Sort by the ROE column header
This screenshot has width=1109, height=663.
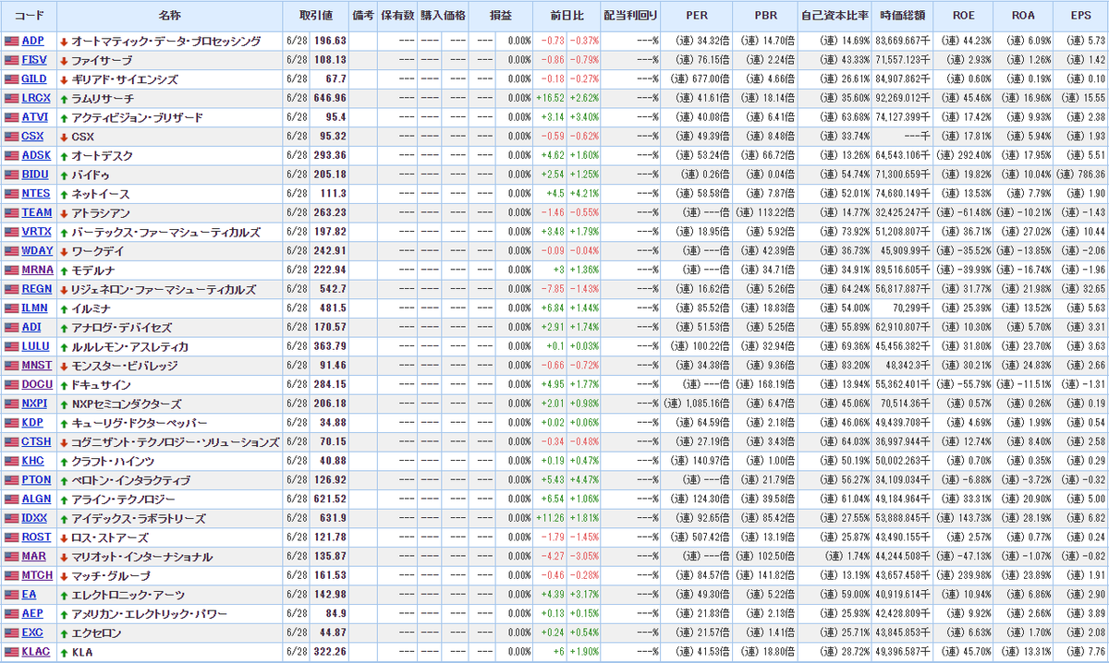click(962, 17)
